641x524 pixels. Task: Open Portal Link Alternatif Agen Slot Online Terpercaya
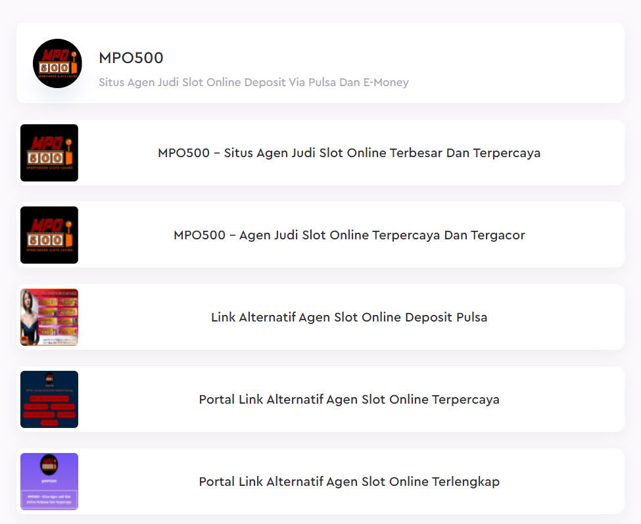(x=348, y=399)
